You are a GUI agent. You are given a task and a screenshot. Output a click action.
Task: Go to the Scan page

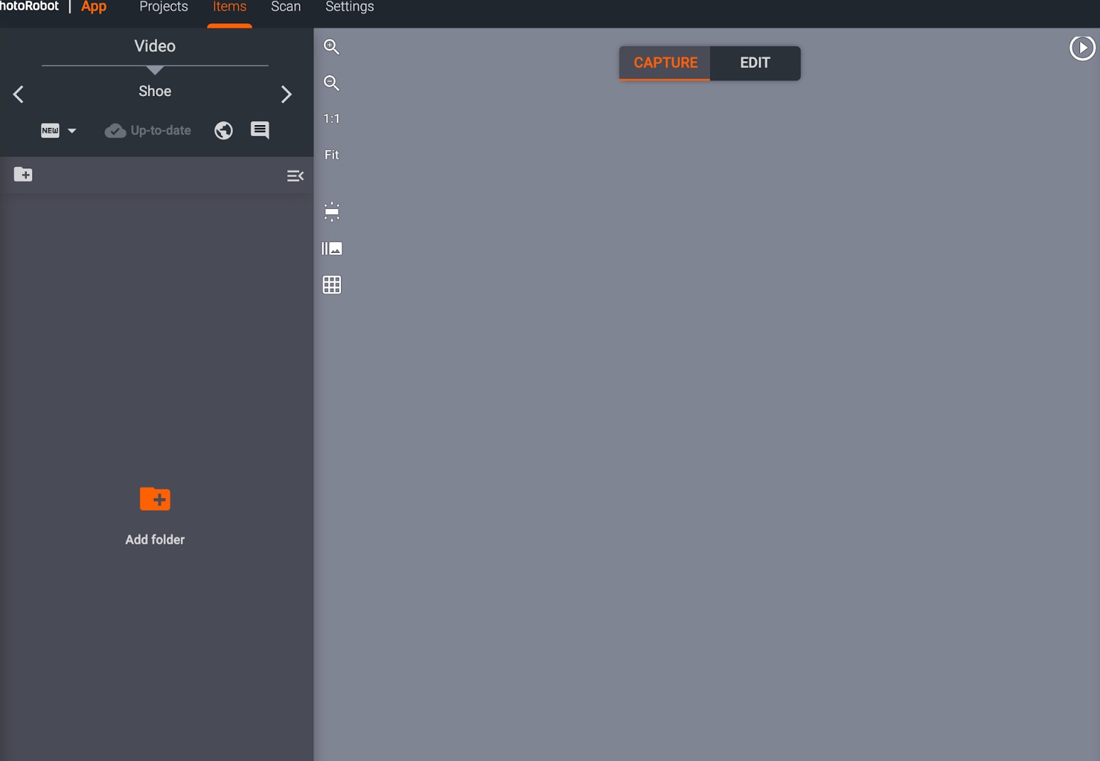pos(285,7)
